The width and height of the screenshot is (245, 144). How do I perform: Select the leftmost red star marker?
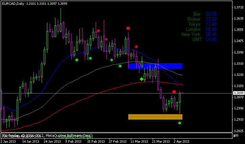coord(98,31)
